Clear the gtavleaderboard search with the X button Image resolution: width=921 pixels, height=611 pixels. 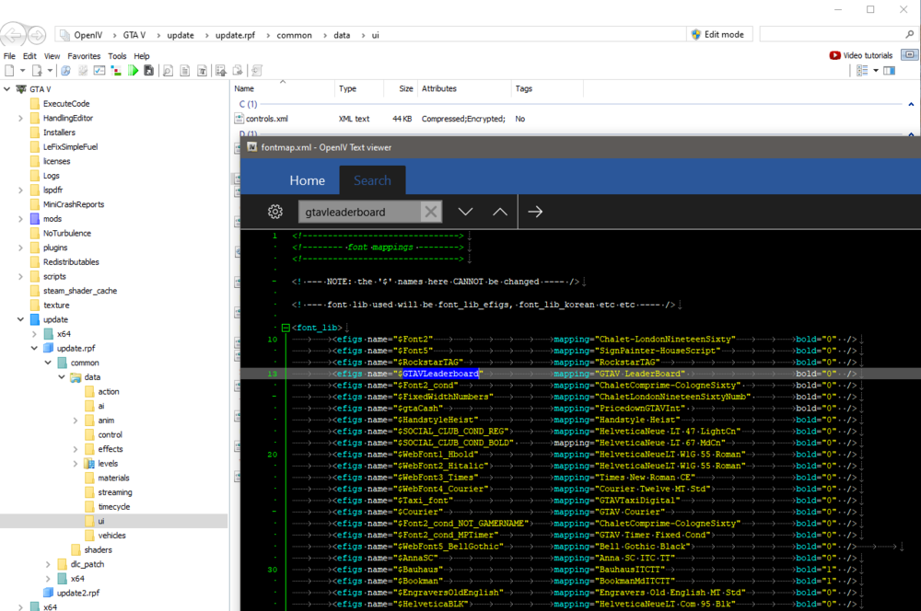(x=429, y=211)
